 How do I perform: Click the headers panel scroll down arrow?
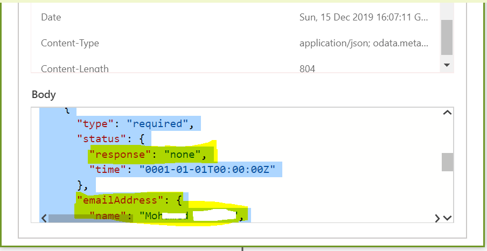point(446,65)
